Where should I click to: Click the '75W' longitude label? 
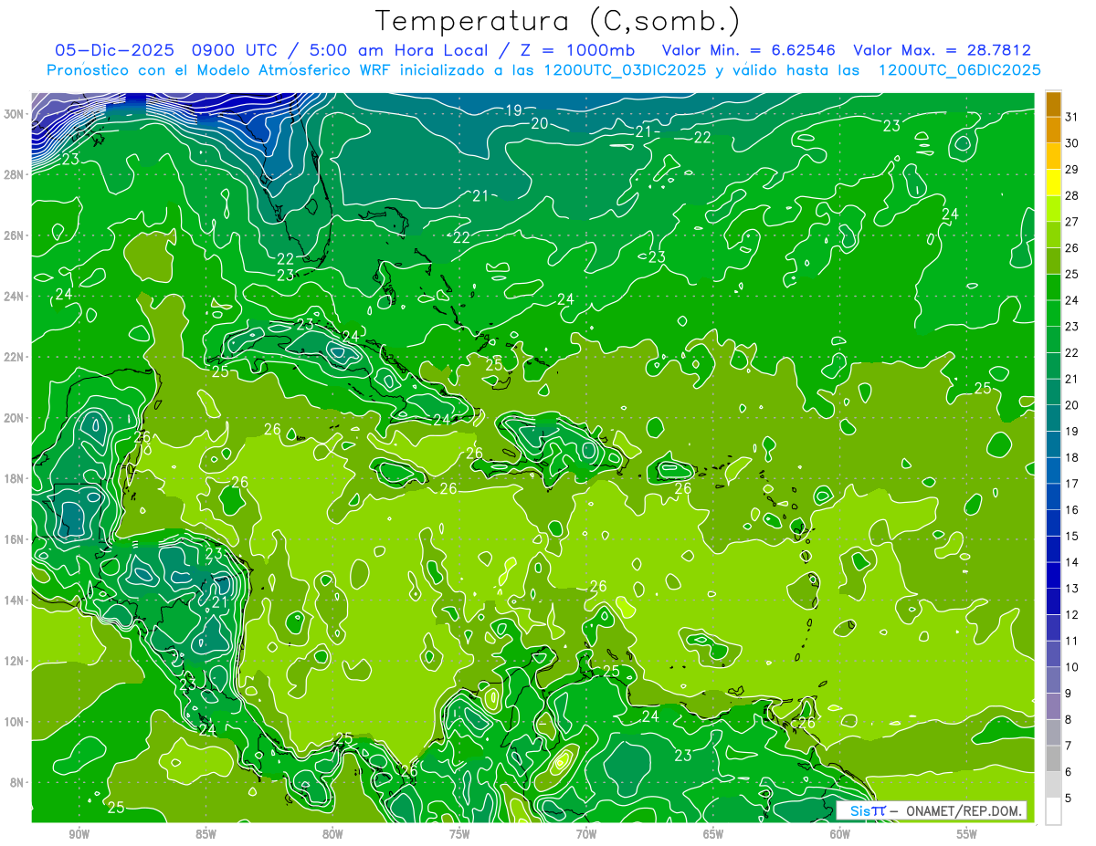[x=459, y=834]
